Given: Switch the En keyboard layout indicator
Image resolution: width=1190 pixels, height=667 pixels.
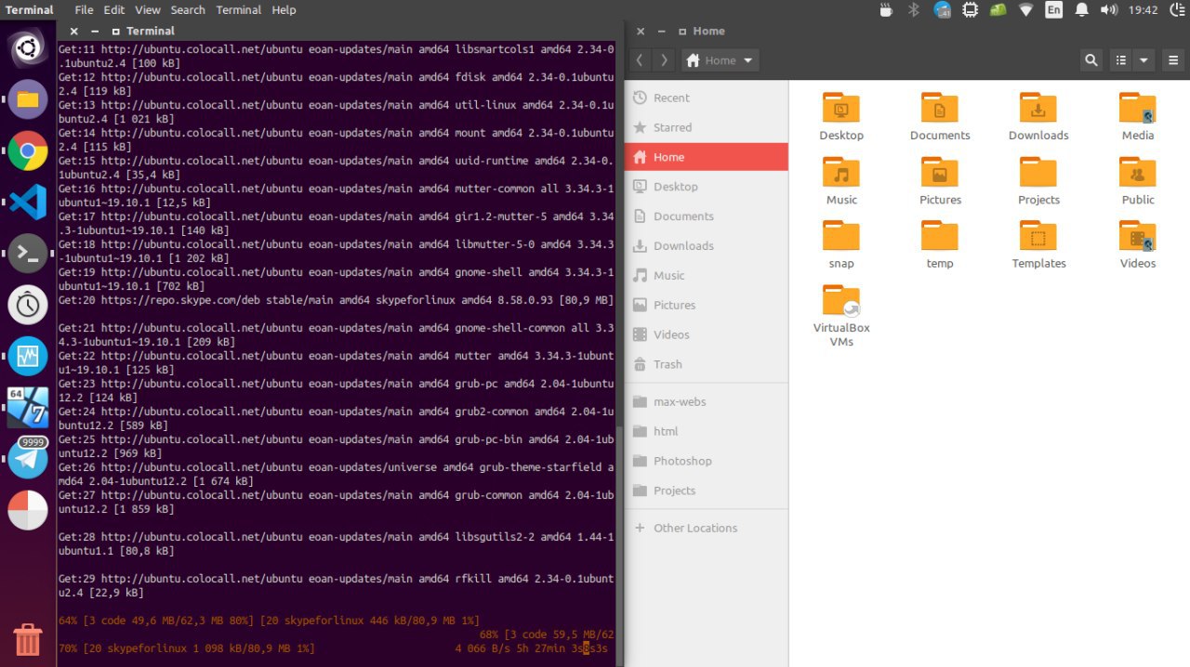Looking at the screenshot, I should click(1053, 10).
